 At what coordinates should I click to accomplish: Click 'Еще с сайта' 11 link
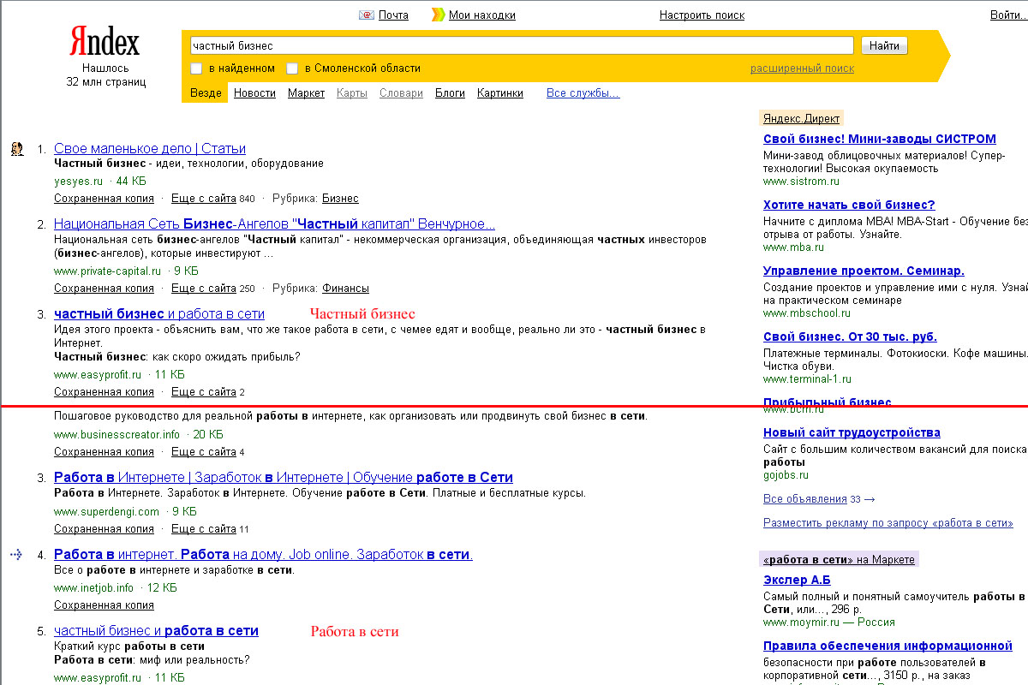point(204,528)
